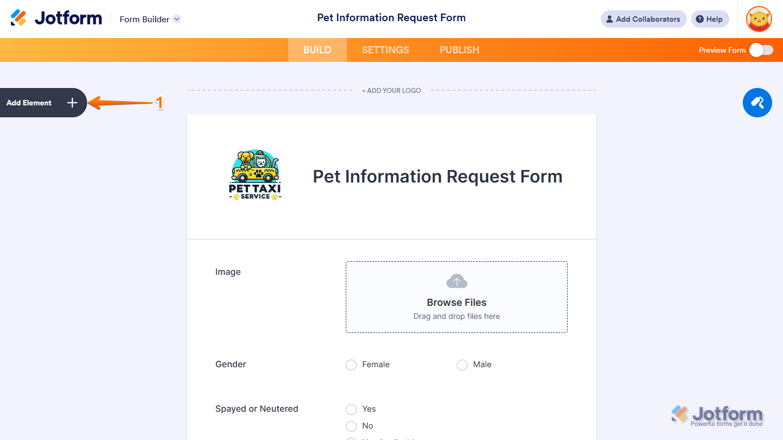Click the Pet Information Request Form heading
Screen dimensions: 783x440
pyautogui.click(x=437, y=177)
